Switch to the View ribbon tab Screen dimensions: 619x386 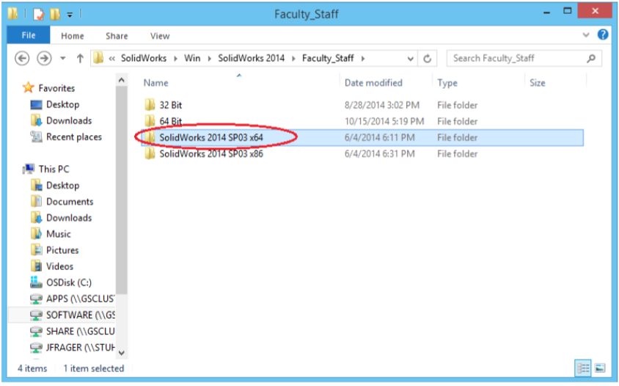160,35
